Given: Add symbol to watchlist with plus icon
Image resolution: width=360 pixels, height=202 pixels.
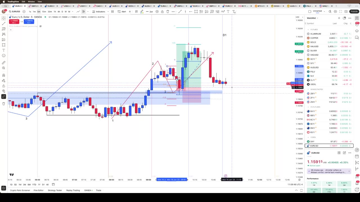Looking at the screenshot, I should coord(339,18).
